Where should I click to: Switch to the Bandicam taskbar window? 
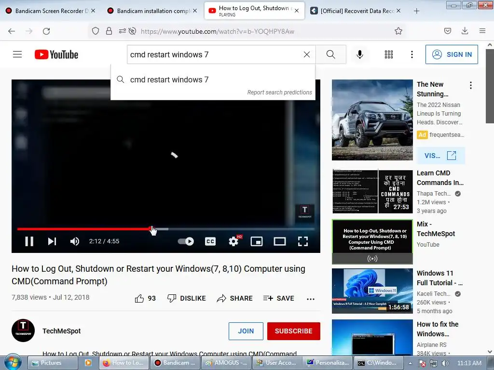coord(175,363)
